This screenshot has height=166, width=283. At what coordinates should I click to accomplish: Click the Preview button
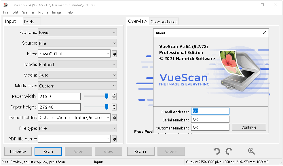18,151
